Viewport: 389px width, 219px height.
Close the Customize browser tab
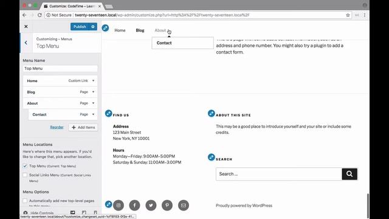(100, 6)
